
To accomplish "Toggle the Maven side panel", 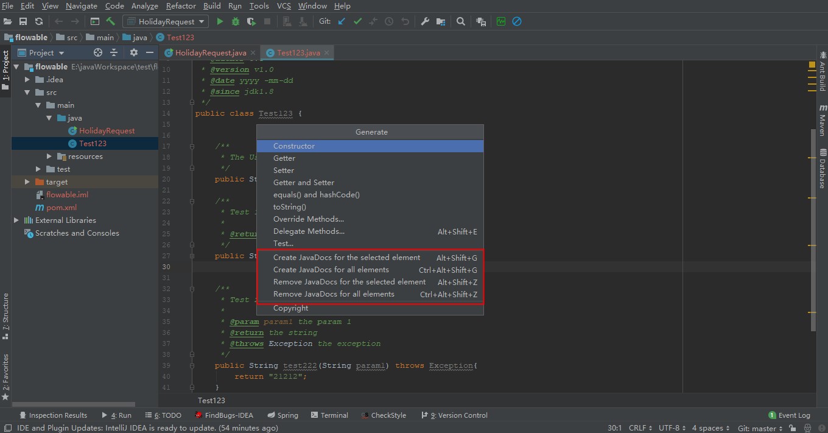I will 822,120.
